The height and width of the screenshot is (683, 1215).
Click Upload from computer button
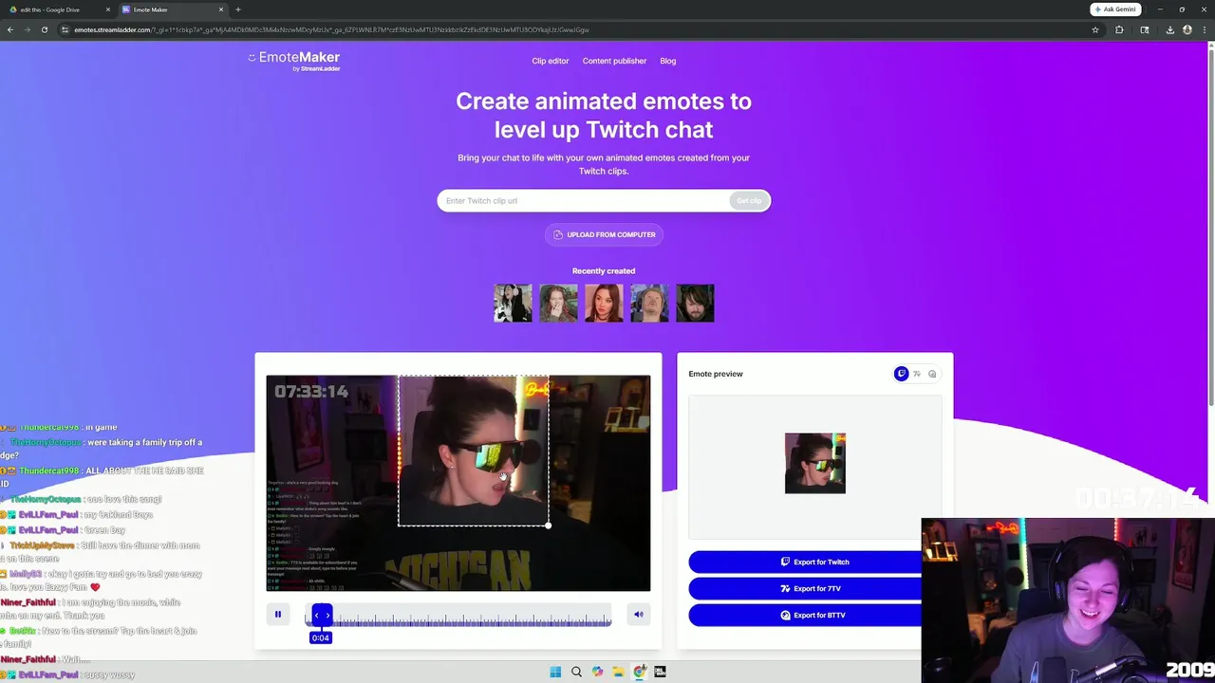(604, 234)
